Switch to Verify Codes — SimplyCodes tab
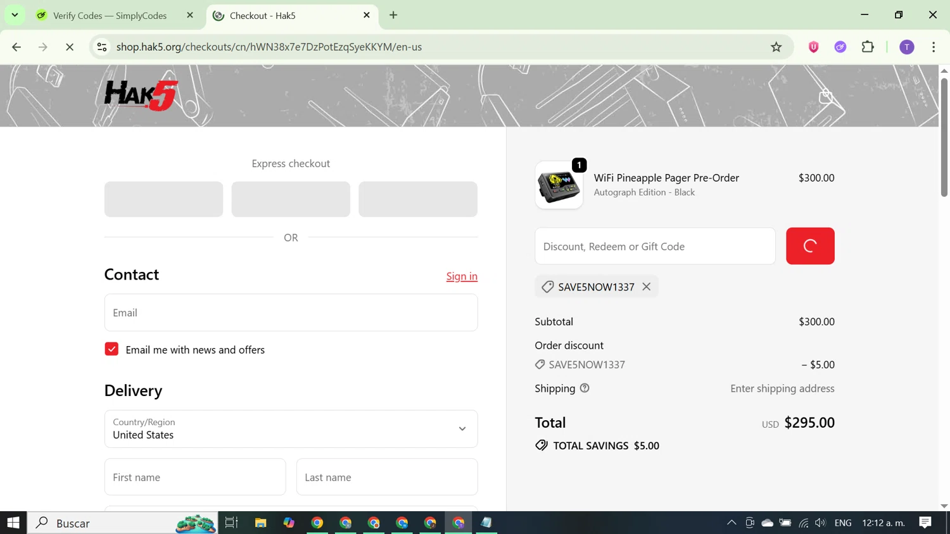 pyautogui.click(x=109, y=16)
